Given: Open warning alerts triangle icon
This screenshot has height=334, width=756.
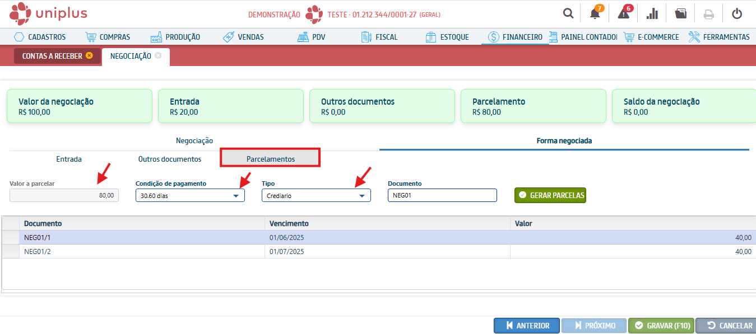Looking at the screenshot, I should (x=624, y=13).
